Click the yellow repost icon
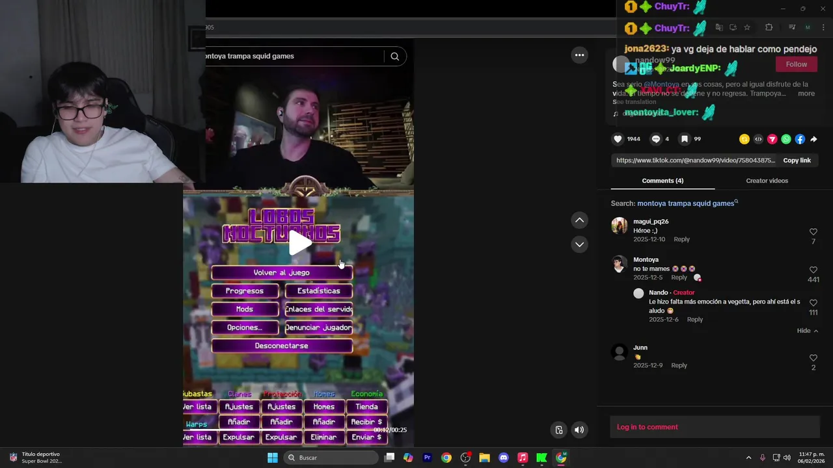 [x=744, y=139]
